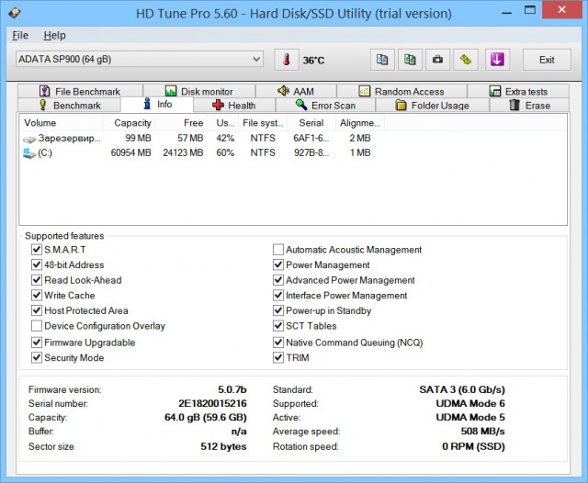Select the Info tab
The image size is (588, 483).
[157, 104]
